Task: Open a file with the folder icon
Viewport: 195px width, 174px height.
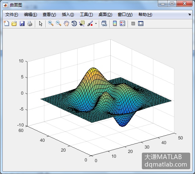Action: (14, 23)
